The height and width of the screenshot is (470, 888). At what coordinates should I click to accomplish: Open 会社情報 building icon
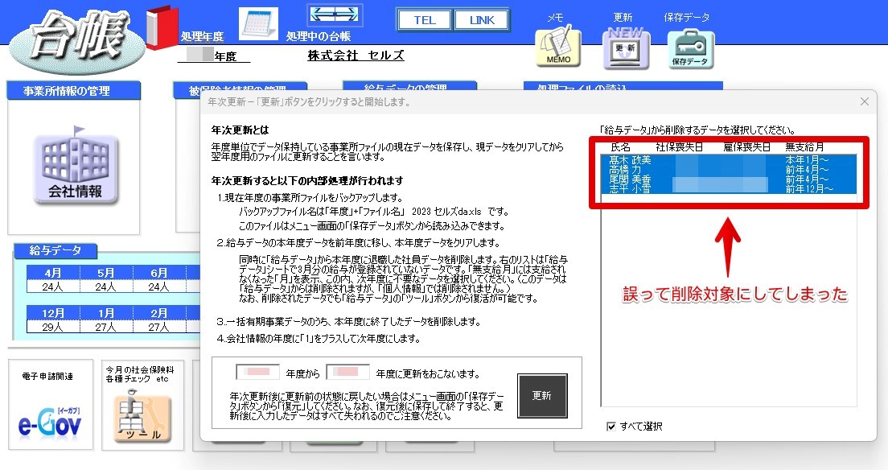pos(76,165)
